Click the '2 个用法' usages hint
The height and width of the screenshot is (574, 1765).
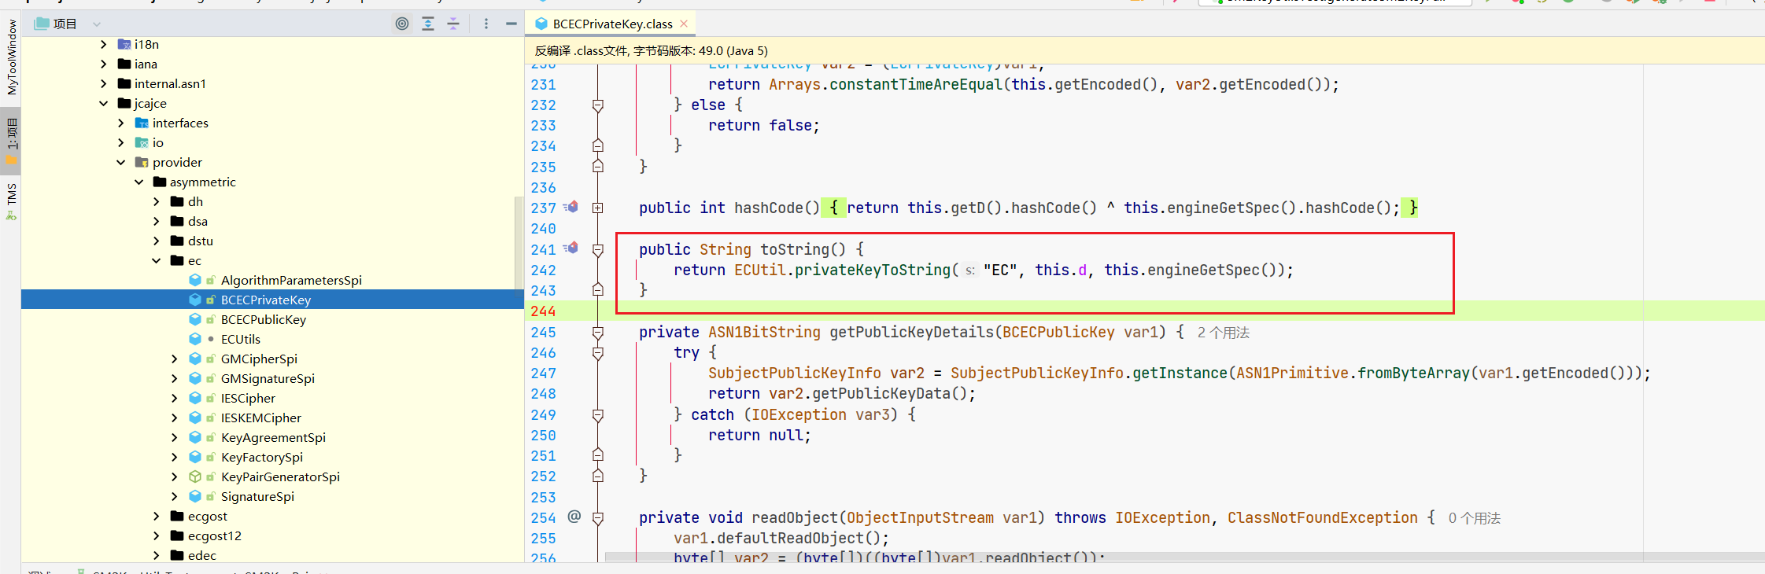pyautogui.click(x=1224, y=333)
